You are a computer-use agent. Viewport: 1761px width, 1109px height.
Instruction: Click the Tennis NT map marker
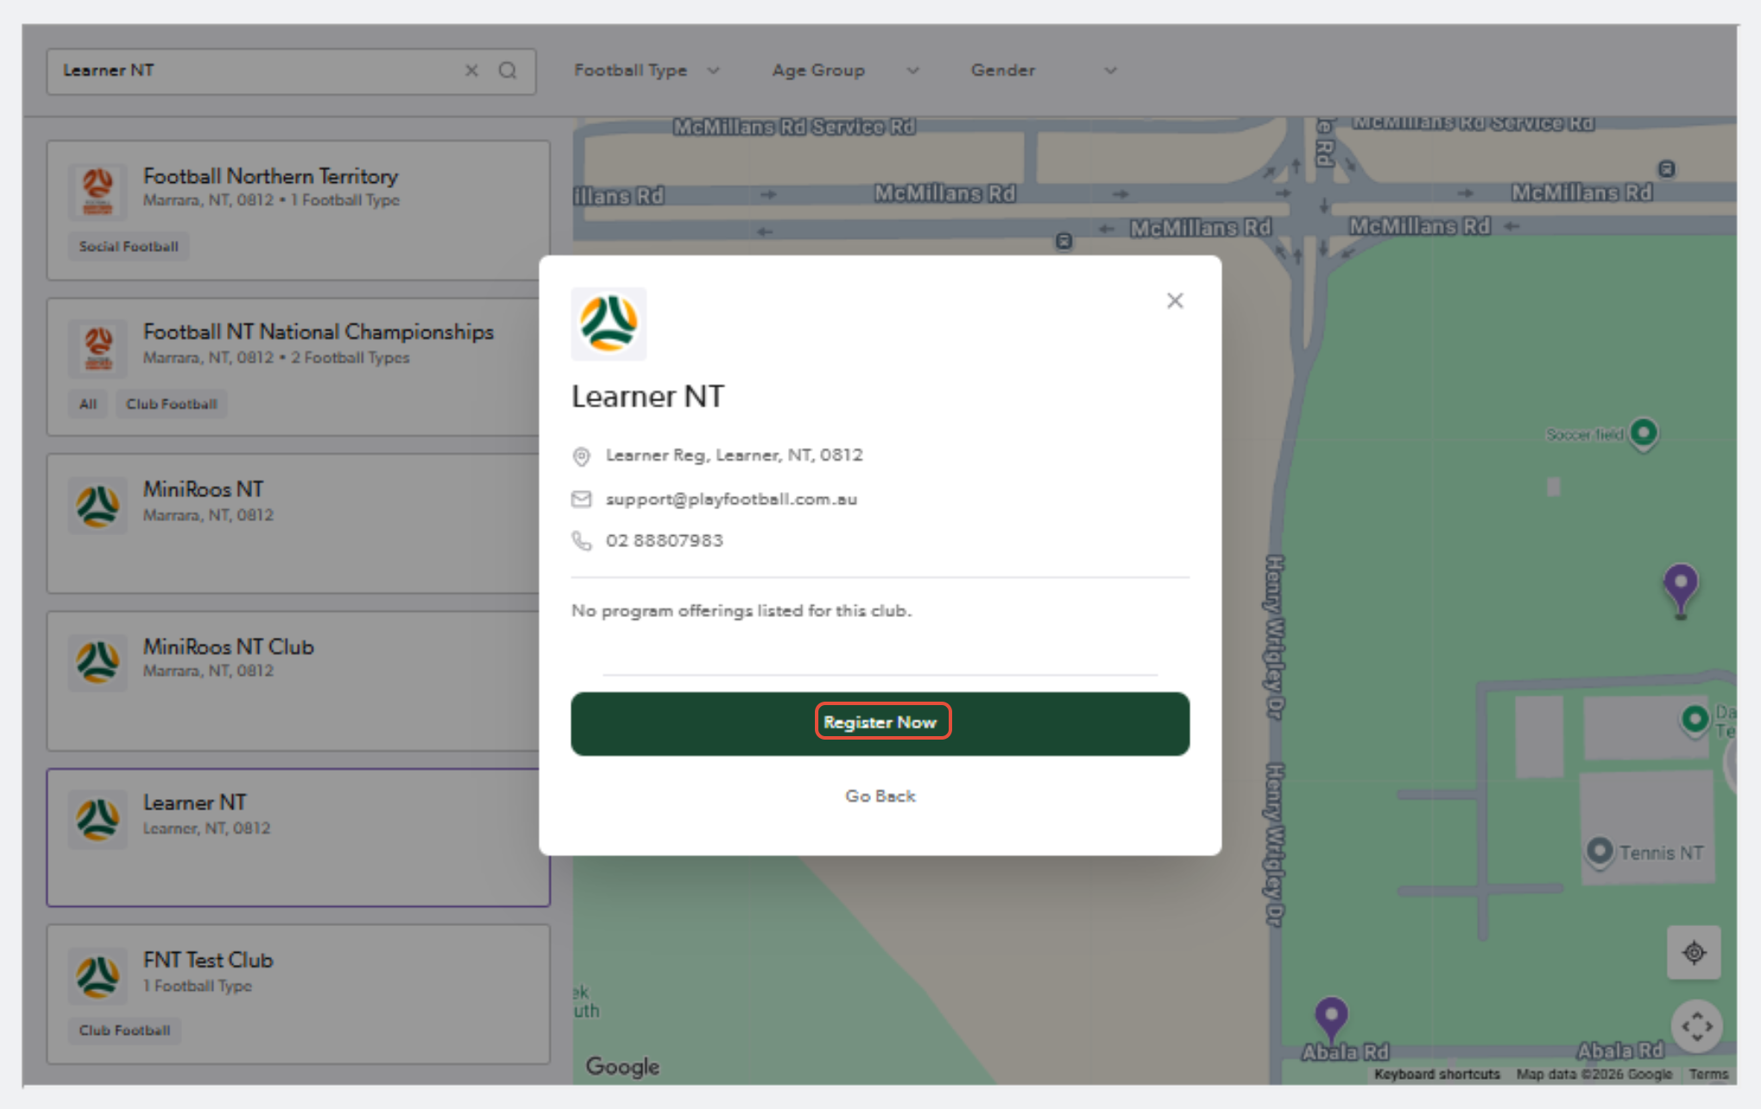click(x=1600, y=852)
